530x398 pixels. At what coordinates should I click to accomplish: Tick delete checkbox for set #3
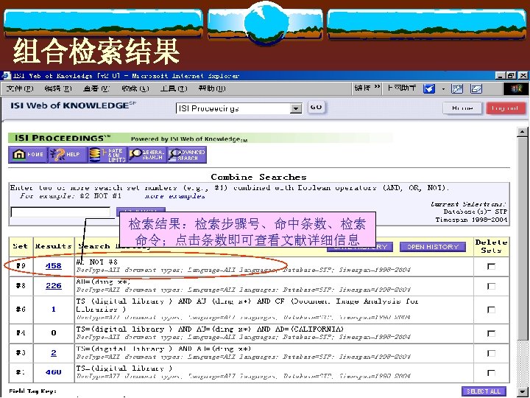tap(491, 353)
